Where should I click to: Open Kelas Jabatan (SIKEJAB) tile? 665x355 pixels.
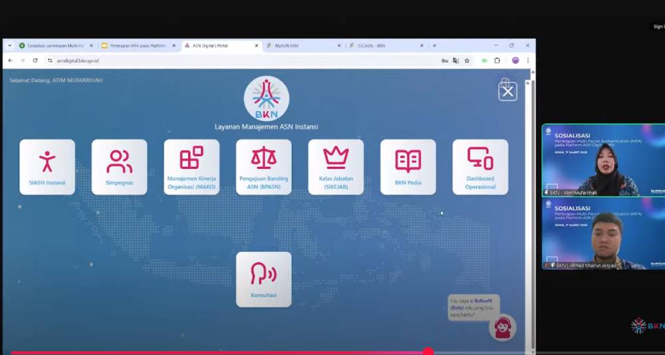(x=336, y=167)
